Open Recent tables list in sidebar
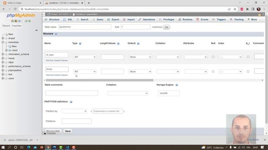The width and height of the screenshot is (268, 150). [x=6, y=26]
